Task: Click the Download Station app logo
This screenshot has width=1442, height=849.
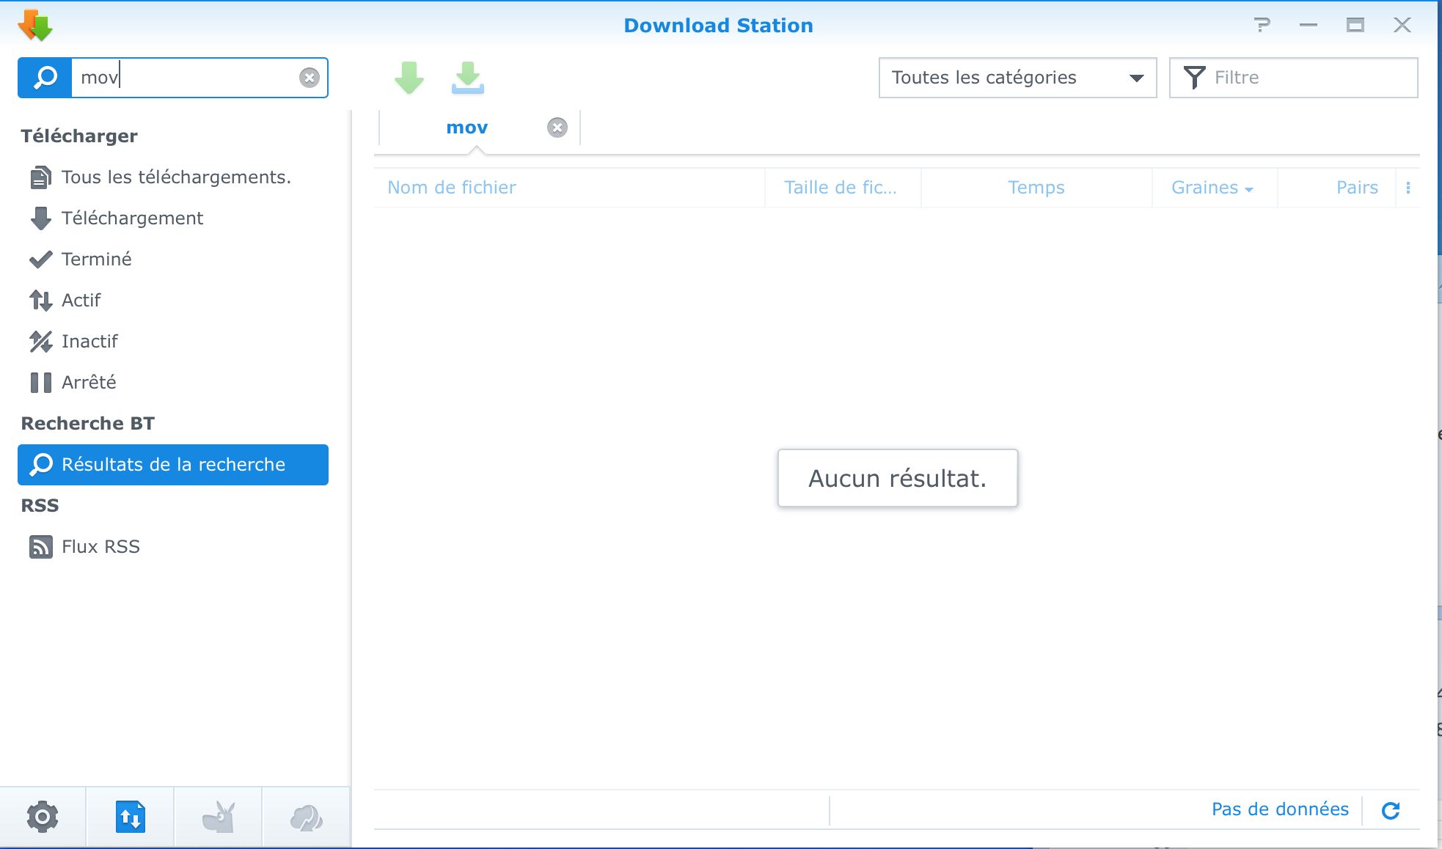Action: pos(34,25)
